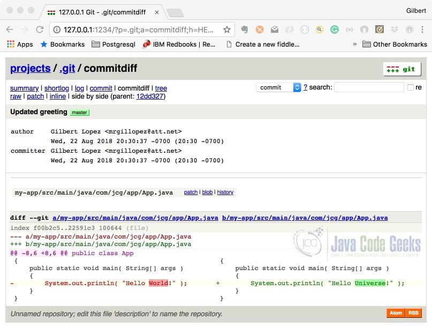
Task: Switch to the shortlog view
Action: pyautogui.click(x=57, y=88)
